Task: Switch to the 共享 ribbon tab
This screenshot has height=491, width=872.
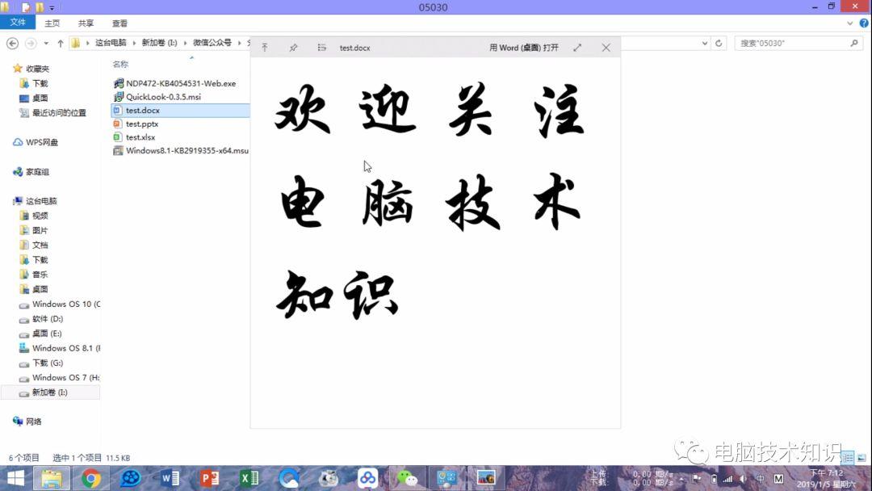Action: [86, 23]
